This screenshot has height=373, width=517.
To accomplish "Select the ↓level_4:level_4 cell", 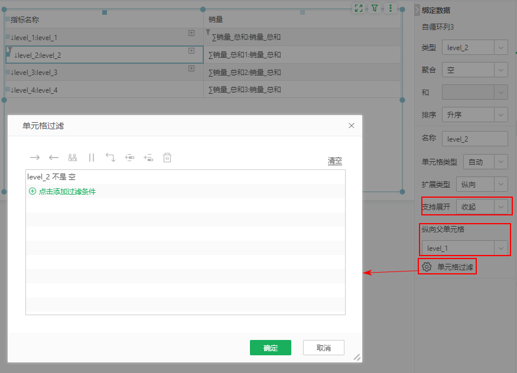I will [105, 90].
